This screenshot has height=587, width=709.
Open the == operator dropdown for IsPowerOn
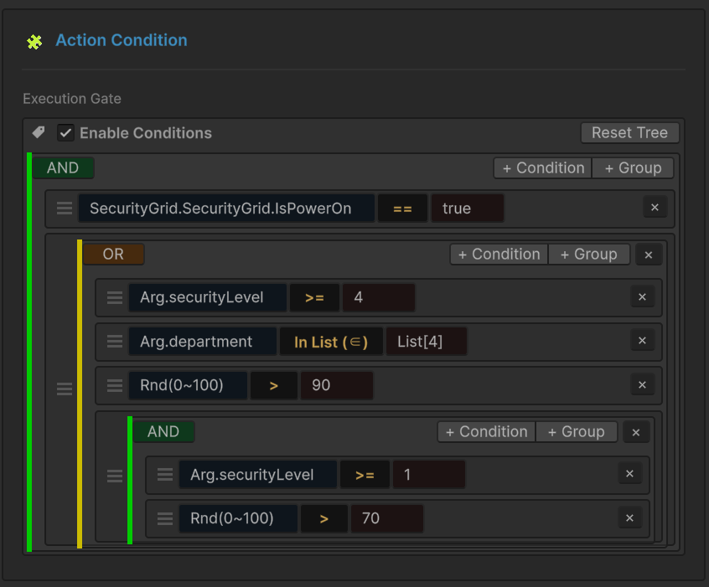coord(402,209)
